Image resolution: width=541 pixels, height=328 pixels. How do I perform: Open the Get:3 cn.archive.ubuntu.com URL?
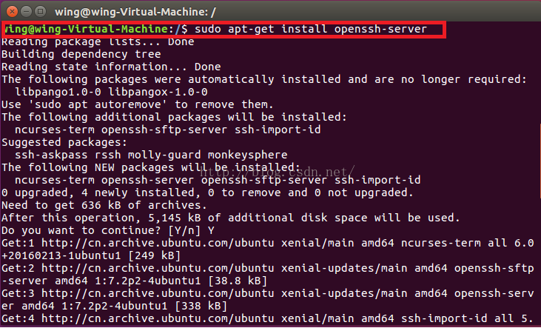[x=158, y=293]
